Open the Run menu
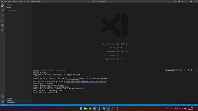The image size is (198, 111). point(28,2)
